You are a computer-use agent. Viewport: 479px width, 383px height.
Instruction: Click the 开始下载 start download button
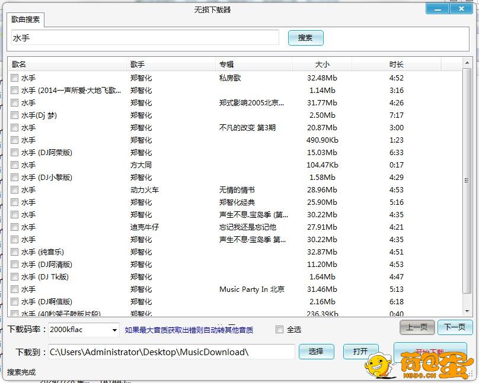430,352
